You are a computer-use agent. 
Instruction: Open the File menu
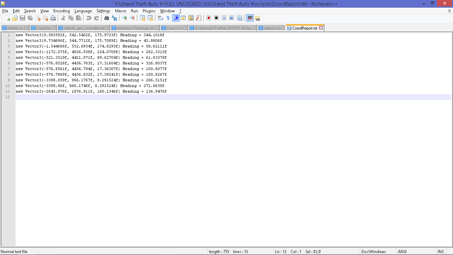[x=5, y=11]
